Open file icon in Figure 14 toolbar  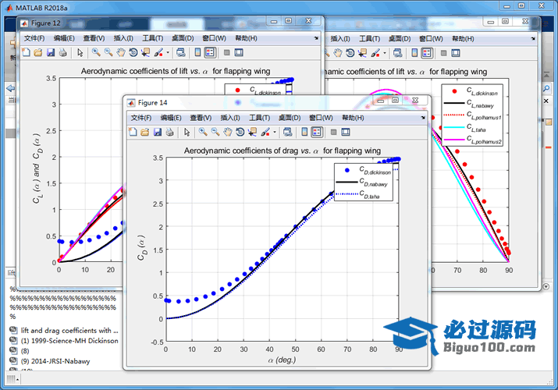click(145, 133)
